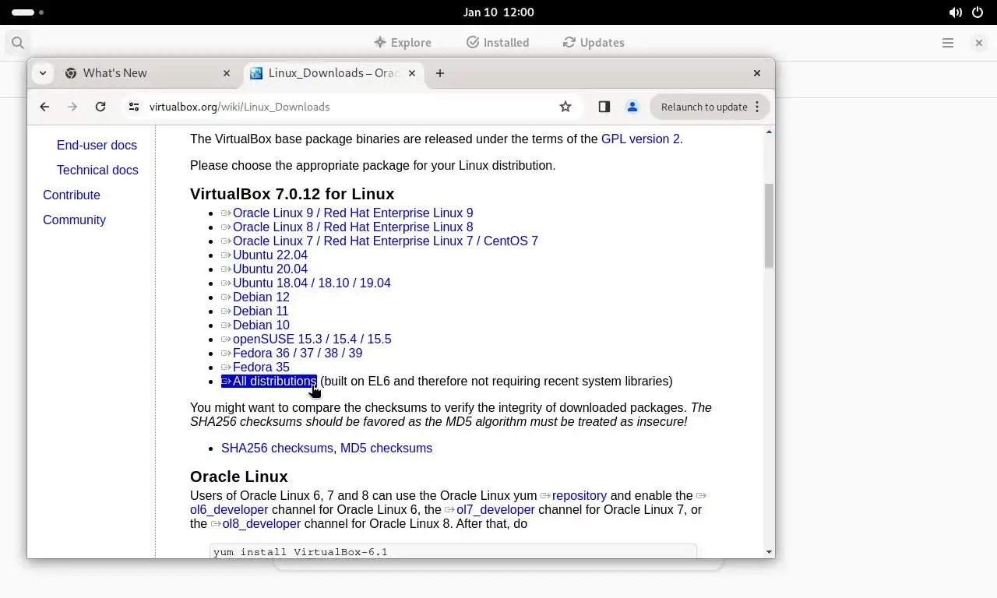Viewport: 997px width, 598px height.
Task: Click the page vertical scrollbar thumb
Action: (x=770, y=226)
